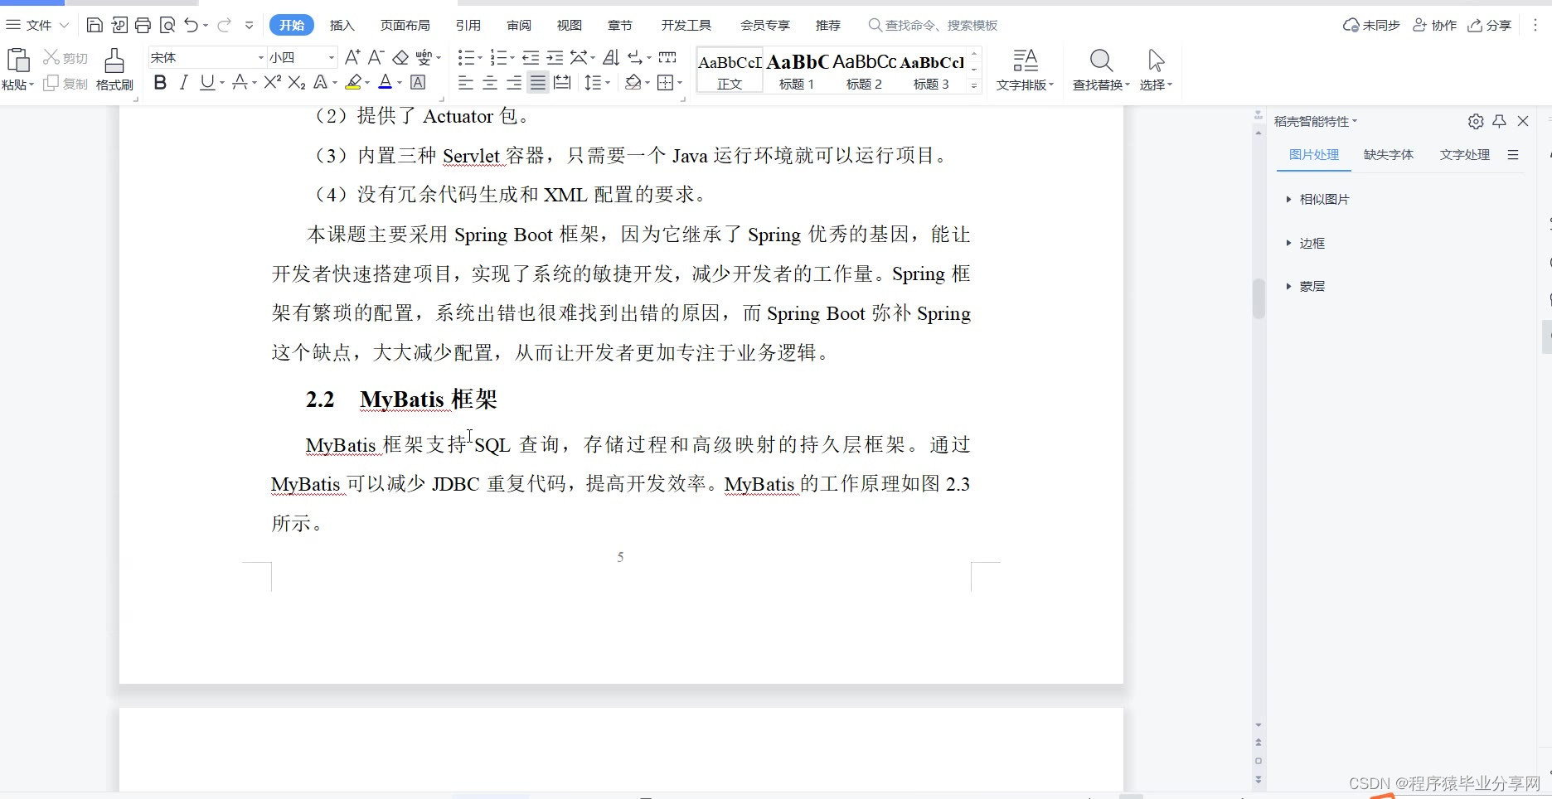Screen dimensions: 1552x799
Task: Click the numbered list icon
Action: pyautogui.click(x=497, y=57)
